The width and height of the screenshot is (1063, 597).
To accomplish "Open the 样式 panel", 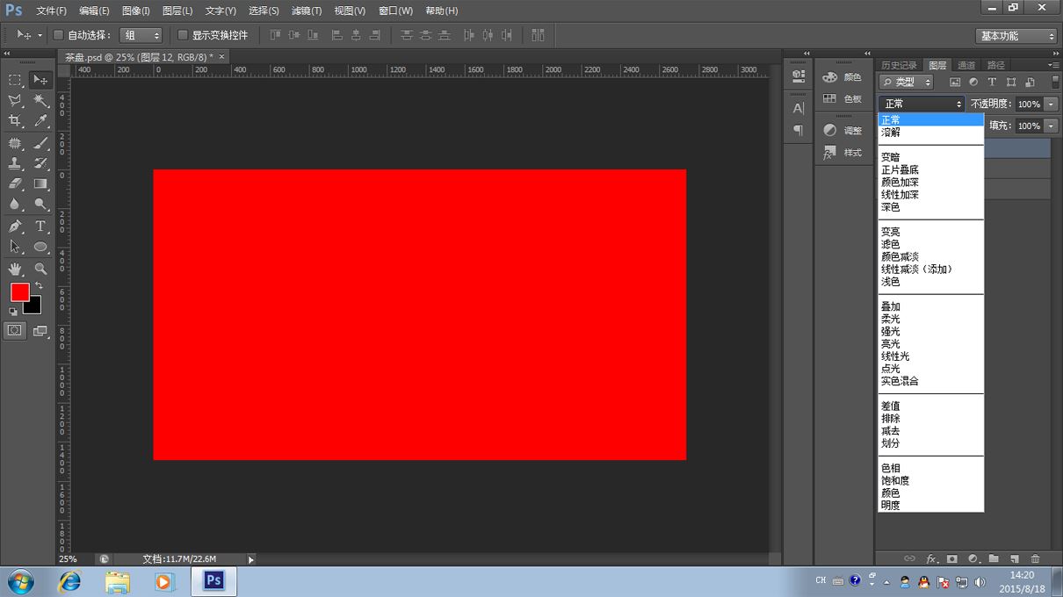I will [x=842, y=153].
